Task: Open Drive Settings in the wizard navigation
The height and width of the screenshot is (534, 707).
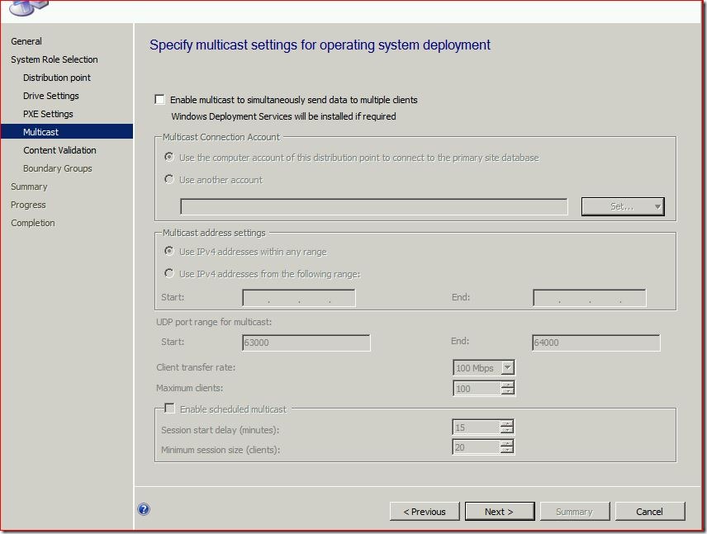Action: point(51,96)
